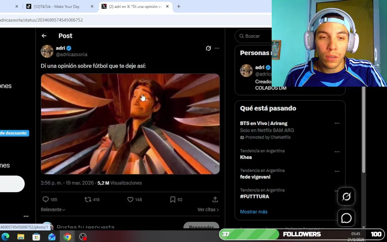Open Microsoft Edge from the taskbar

coord(5,237)
